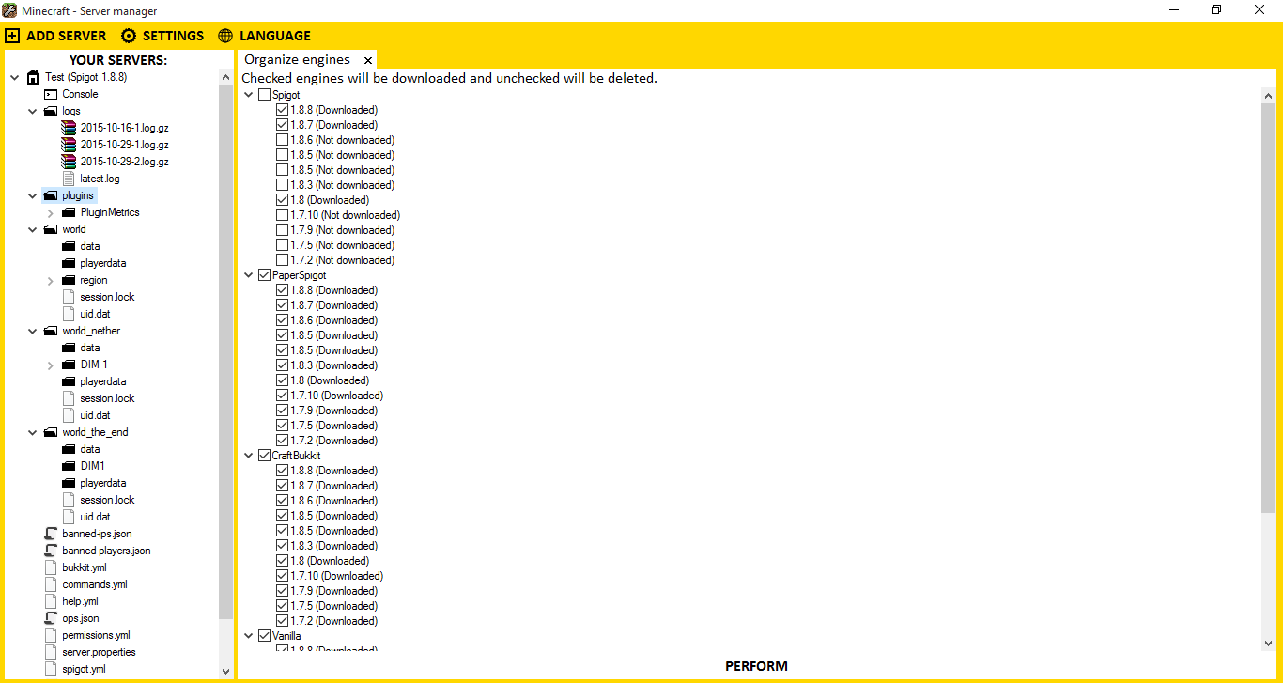
Task: Click the gear icon beside SETTINGS
Action: 129,36
